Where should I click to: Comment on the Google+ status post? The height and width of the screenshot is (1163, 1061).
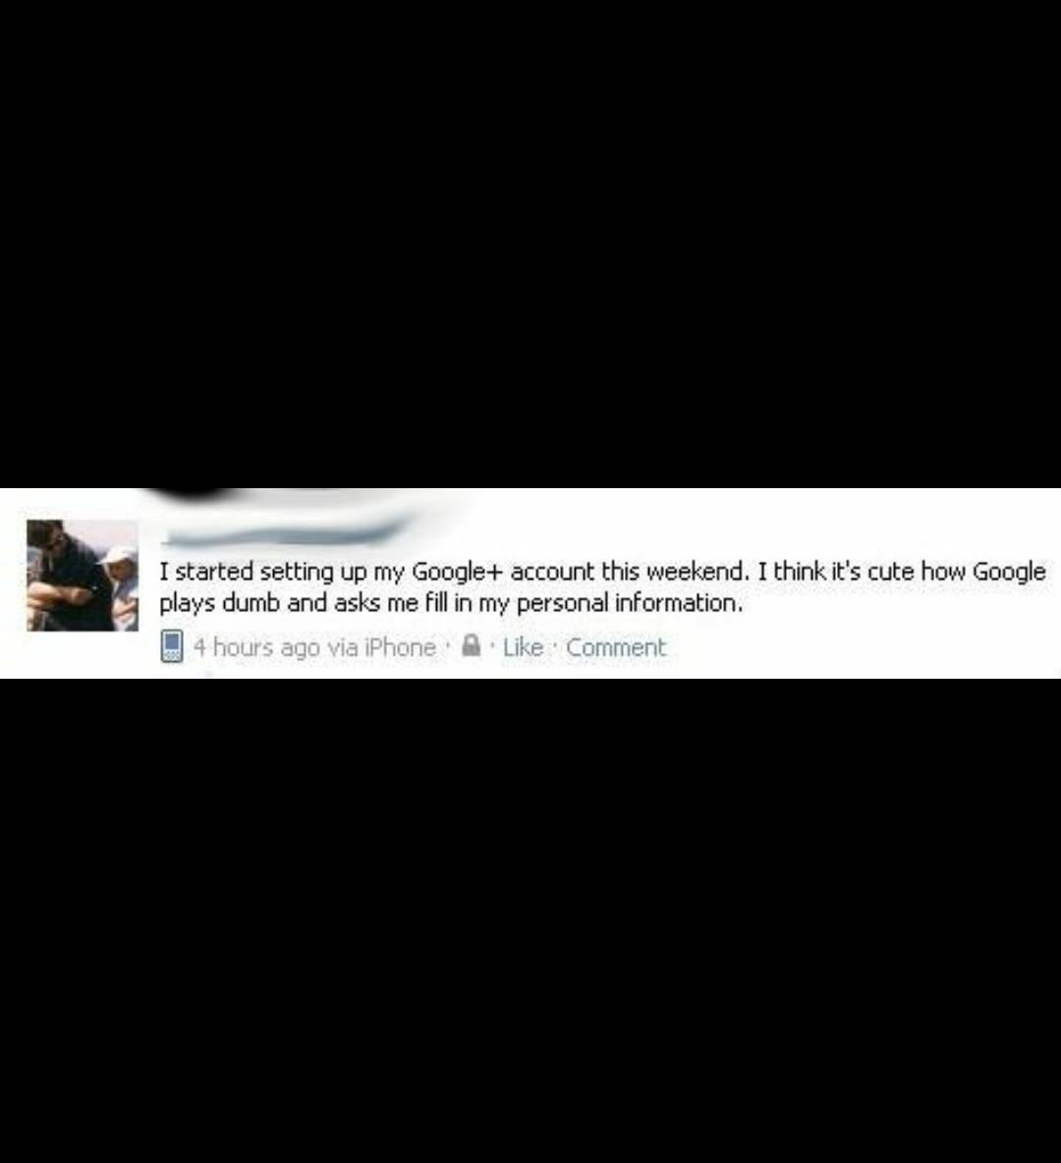(x=616, y=647)
